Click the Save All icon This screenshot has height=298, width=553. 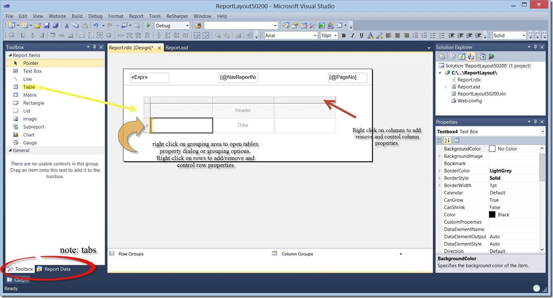coord(55,25)
